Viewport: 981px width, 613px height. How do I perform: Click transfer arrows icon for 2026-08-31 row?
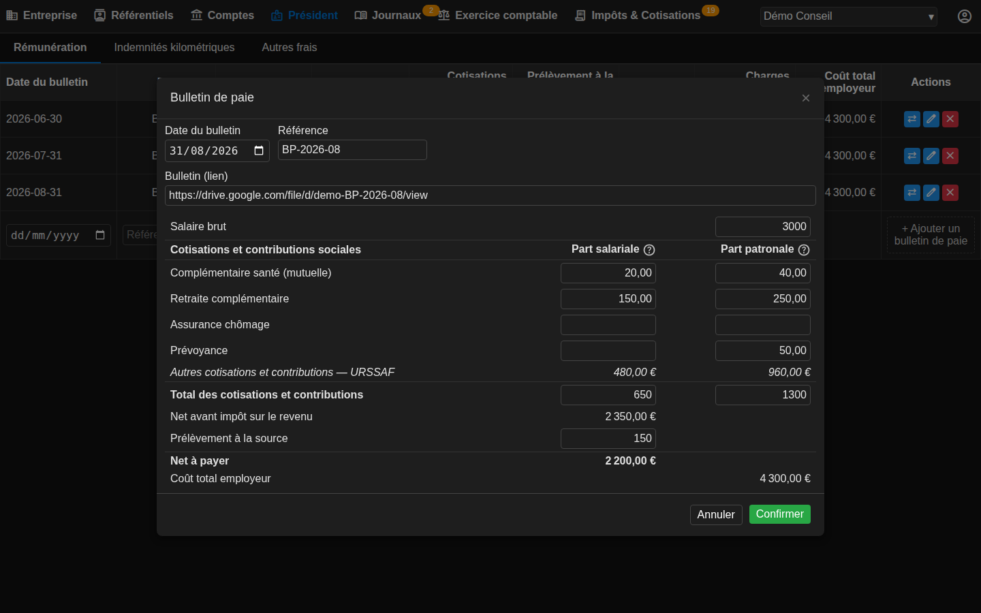click(912, 193)
